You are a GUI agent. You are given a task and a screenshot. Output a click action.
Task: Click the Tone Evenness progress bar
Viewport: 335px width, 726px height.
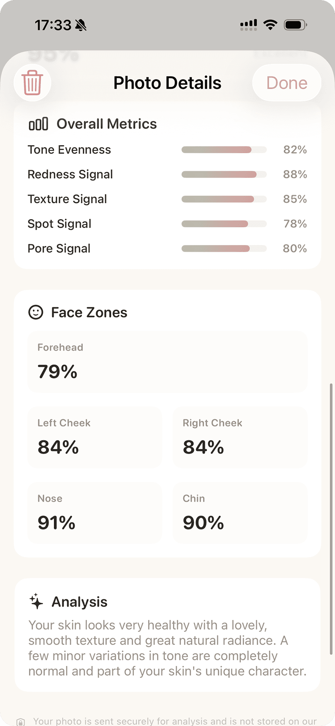224,150
